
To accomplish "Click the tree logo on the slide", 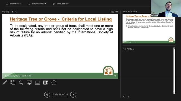I will tap(108, 71).
